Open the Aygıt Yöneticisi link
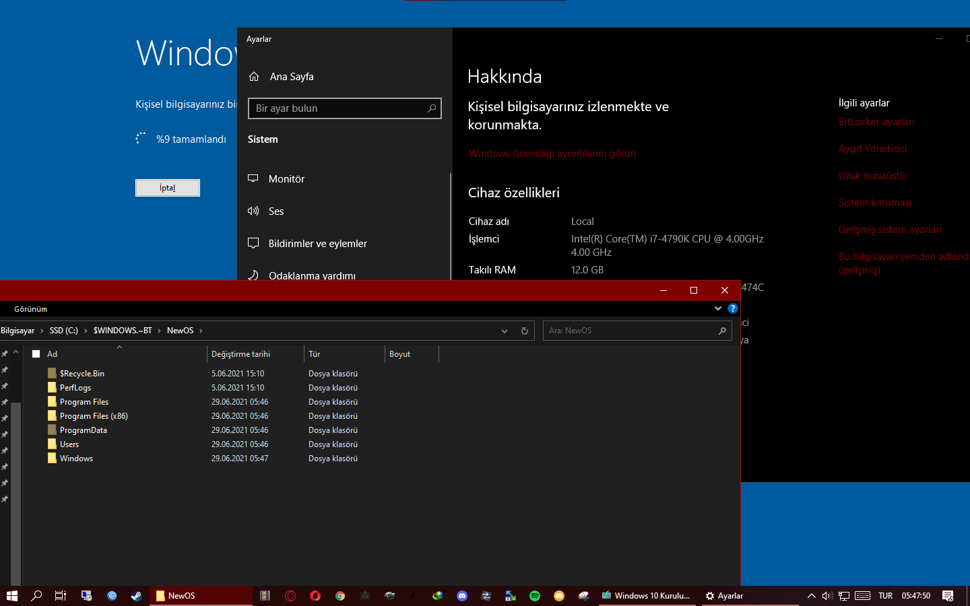This screenshot has width=970, height=606. point(872,149)
